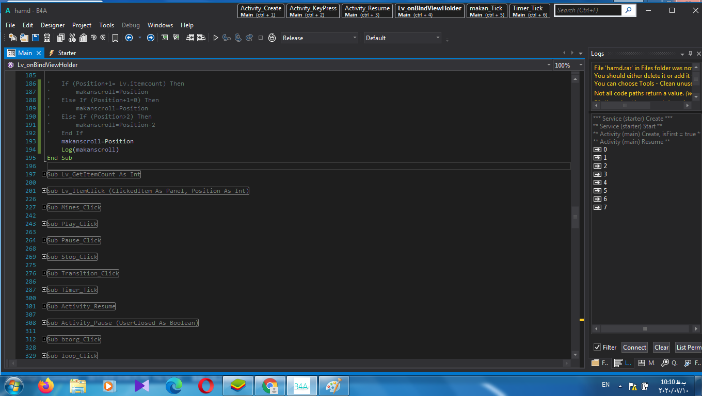Click the Connect button in Logs
The height and width of the screenshot is (396, 702).
click(x=634, y=347)
